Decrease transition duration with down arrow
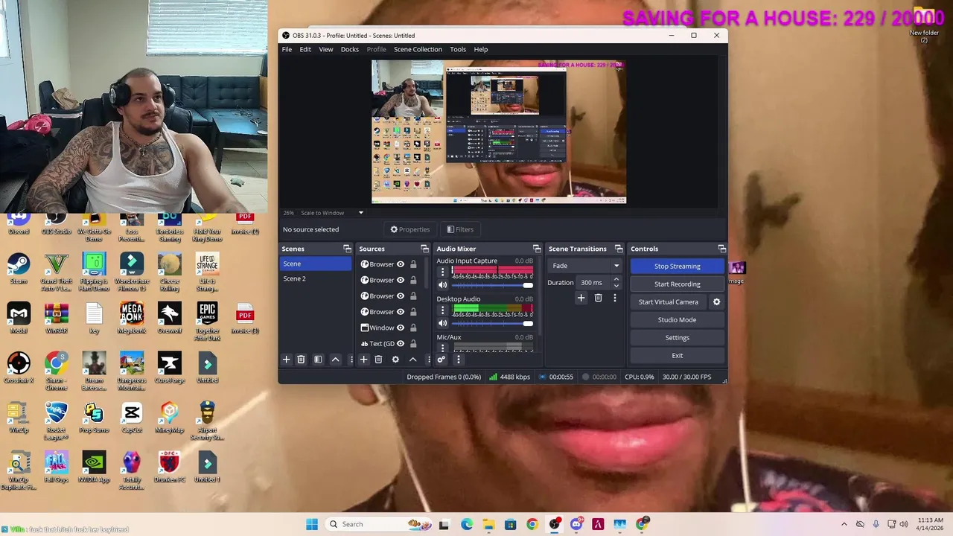 coord(616,286)
